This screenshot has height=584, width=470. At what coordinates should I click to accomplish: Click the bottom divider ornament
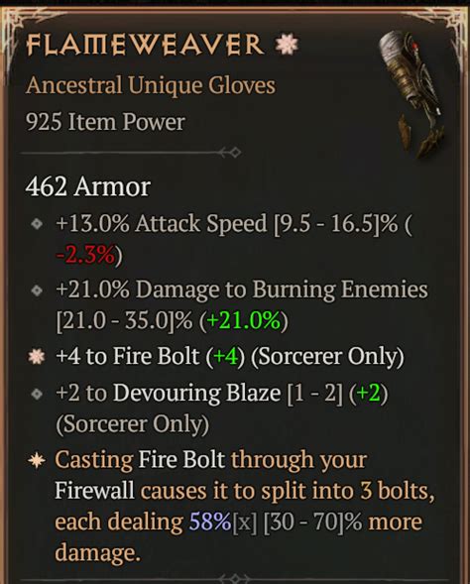234,579
